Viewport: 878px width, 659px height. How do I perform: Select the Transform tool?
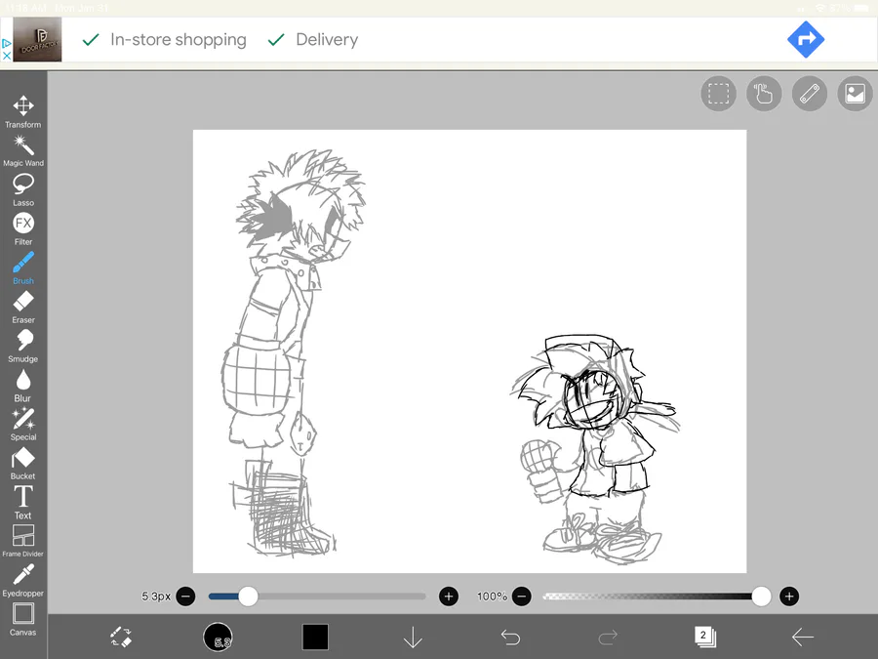coord(23,111)
